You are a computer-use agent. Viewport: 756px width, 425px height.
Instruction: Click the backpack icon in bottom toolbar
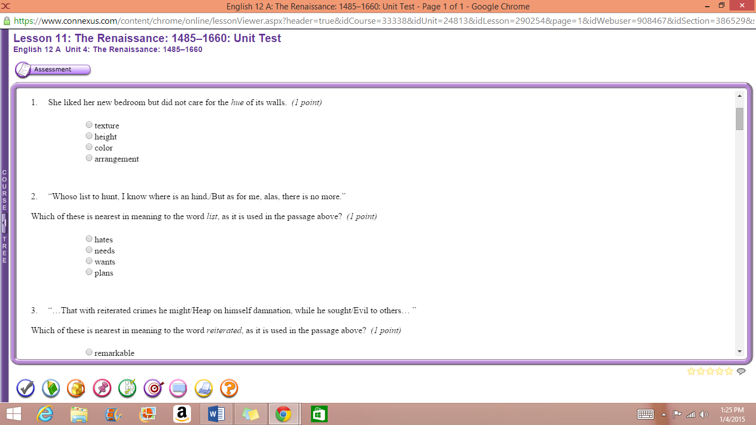tap(76, 388)
